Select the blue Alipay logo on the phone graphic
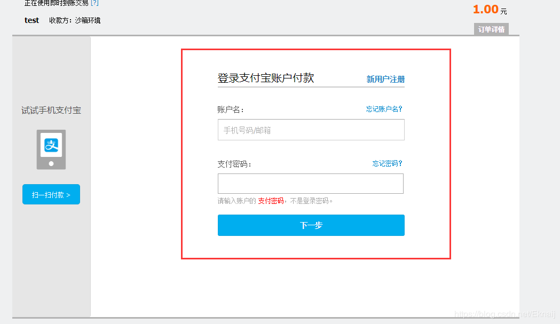Viewport: 560px width, 324px height. point(51,145)
